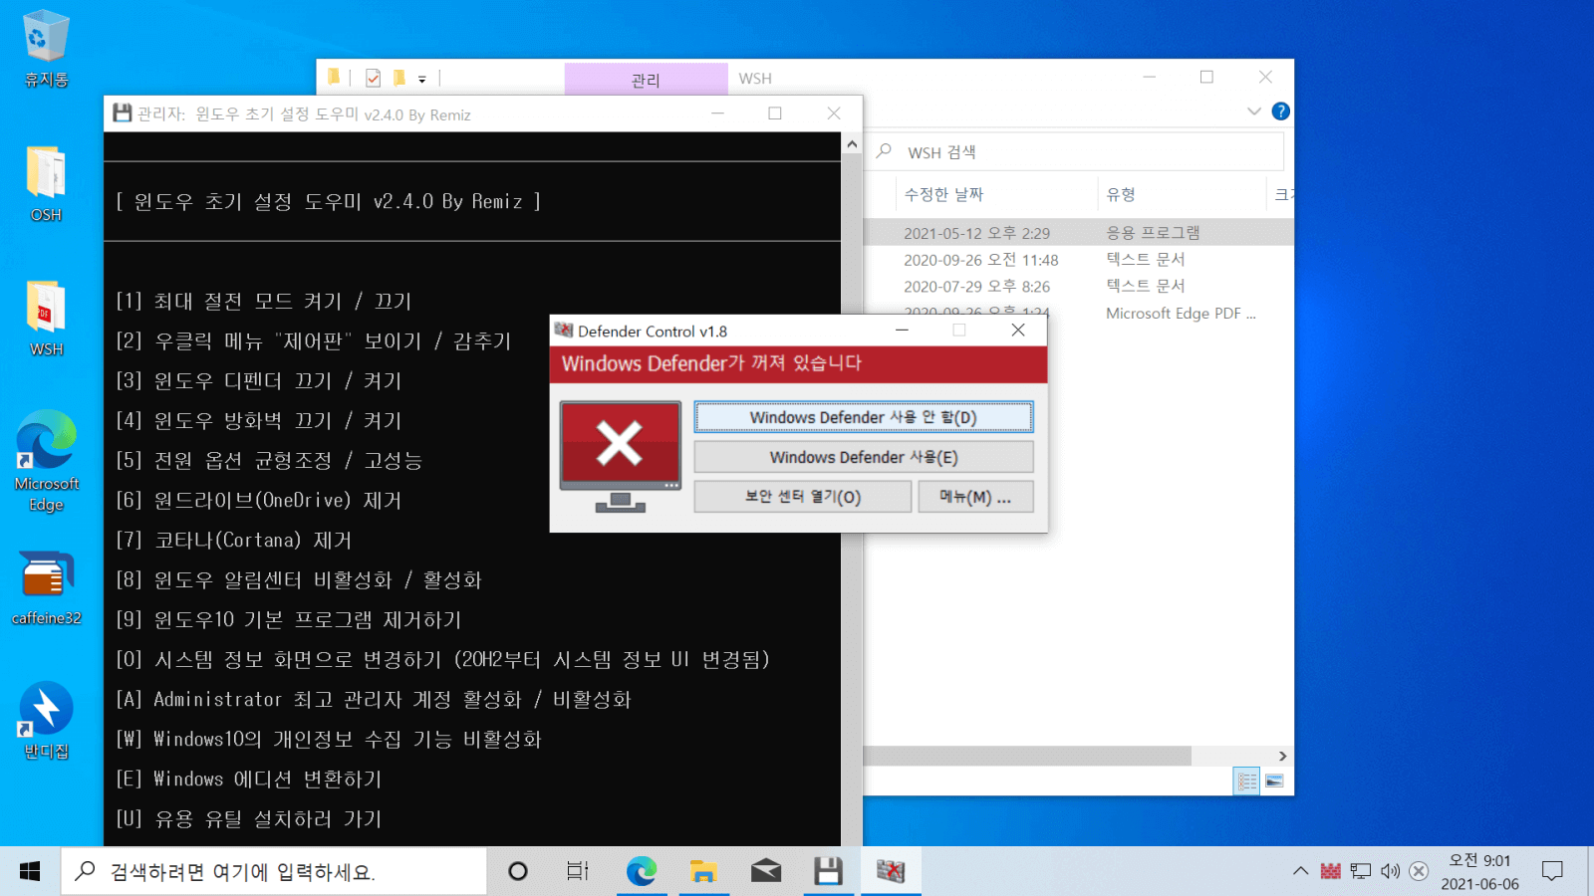Image resolution: width=1594 pixels, height=896 pixels.
Task: Open Task View from the taskbar
Action: (578, 872)
